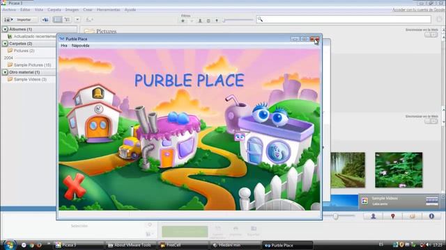The height and width of the screenshot is (250, 446).
Task: Toggle the faces filter icon
Action: coord(200,20)
